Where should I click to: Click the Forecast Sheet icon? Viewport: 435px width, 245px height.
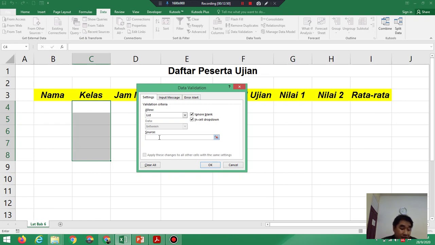(x=321, y=21)
